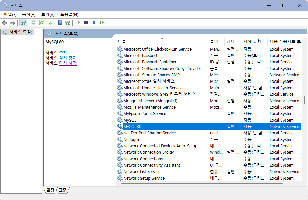Toggle the action pane toolbar icon

[x=68, y=23]
